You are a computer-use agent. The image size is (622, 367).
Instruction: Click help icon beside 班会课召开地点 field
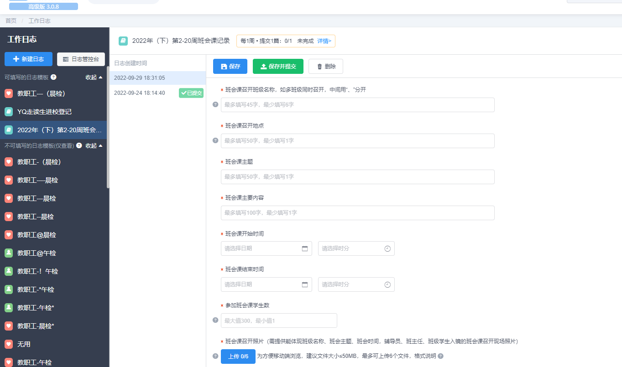215,140
